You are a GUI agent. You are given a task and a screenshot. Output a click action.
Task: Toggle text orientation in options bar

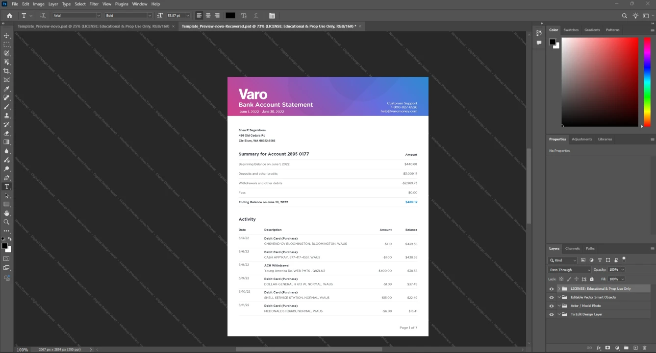(x=43, y=16)
